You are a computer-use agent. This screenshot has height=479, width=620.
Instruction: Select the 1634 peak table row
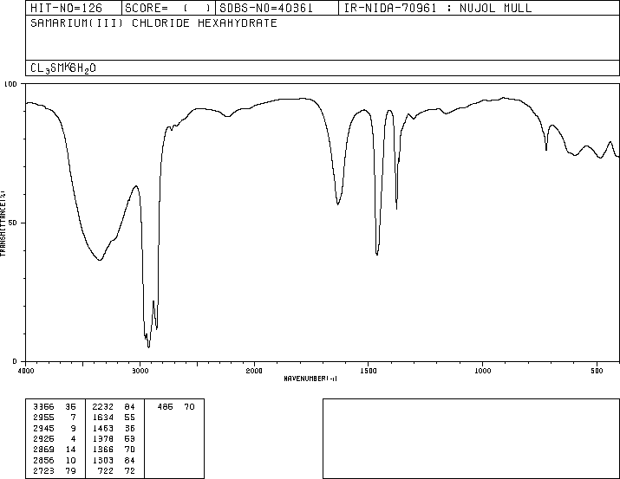(x=114, y=418)
